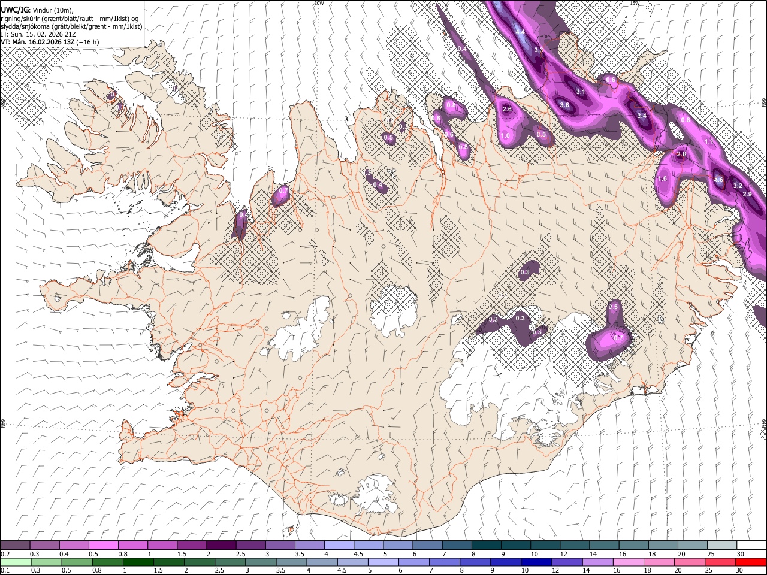Click the '3.2' precipitation label
This screenshot has height=575, width=767.
(738, 186)
